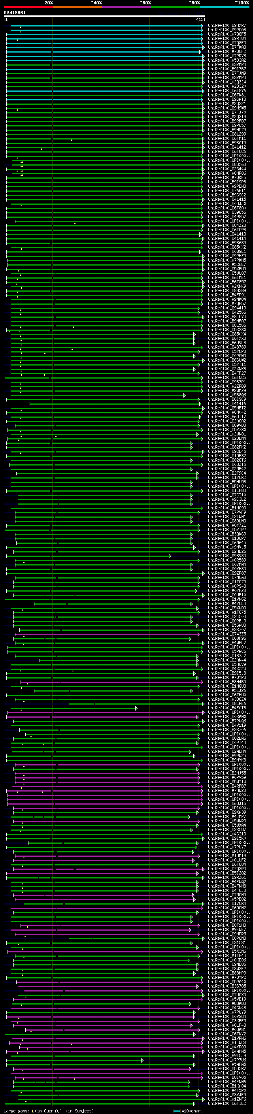Select the UniRef100_B3S707 label

(227, 630)
